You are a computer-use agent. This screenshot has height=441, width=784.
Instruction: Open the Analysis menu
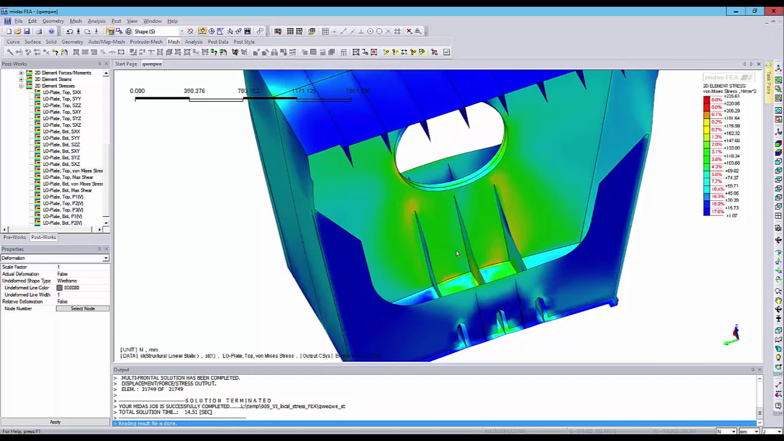coord(96,21)
